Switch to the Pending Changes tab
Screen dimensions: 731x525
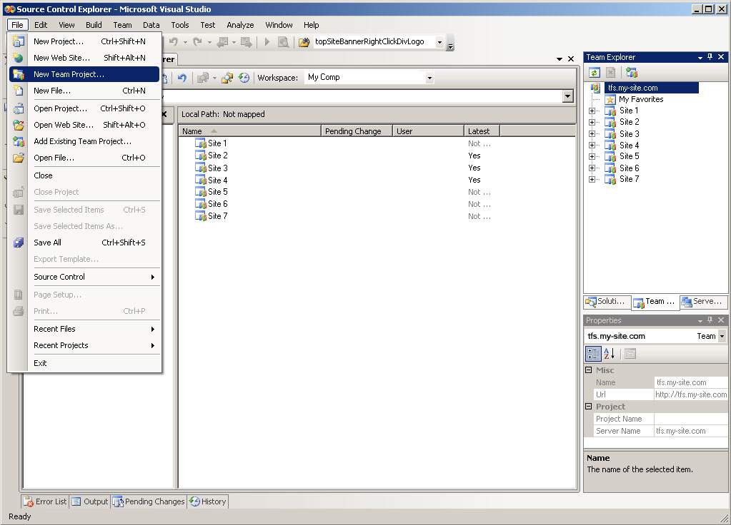click(x=149, y=501)
